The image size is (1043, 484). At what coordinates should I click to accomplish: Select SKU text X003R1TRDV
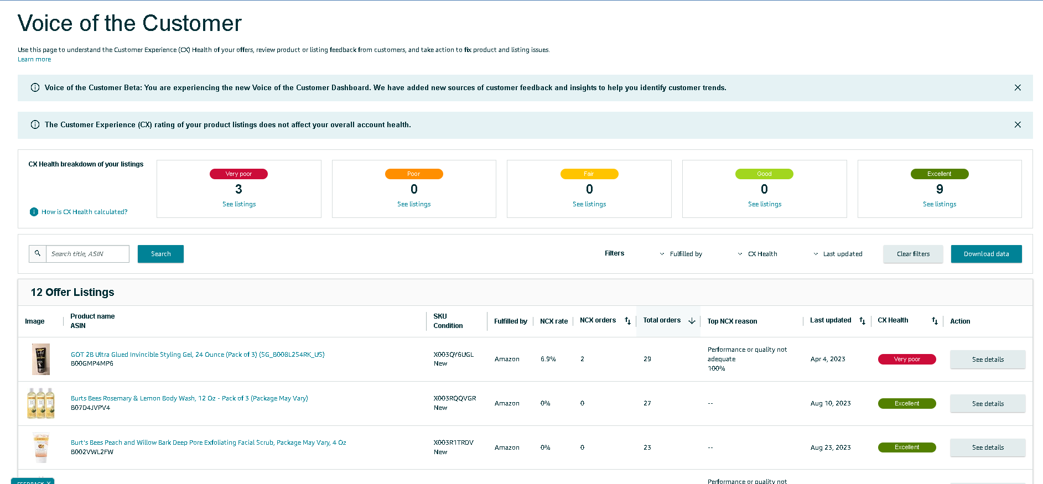454,443
